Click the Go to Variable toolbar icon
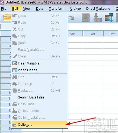Image resolution: width=118 pixels, height=133 pixels. point(97,18)
